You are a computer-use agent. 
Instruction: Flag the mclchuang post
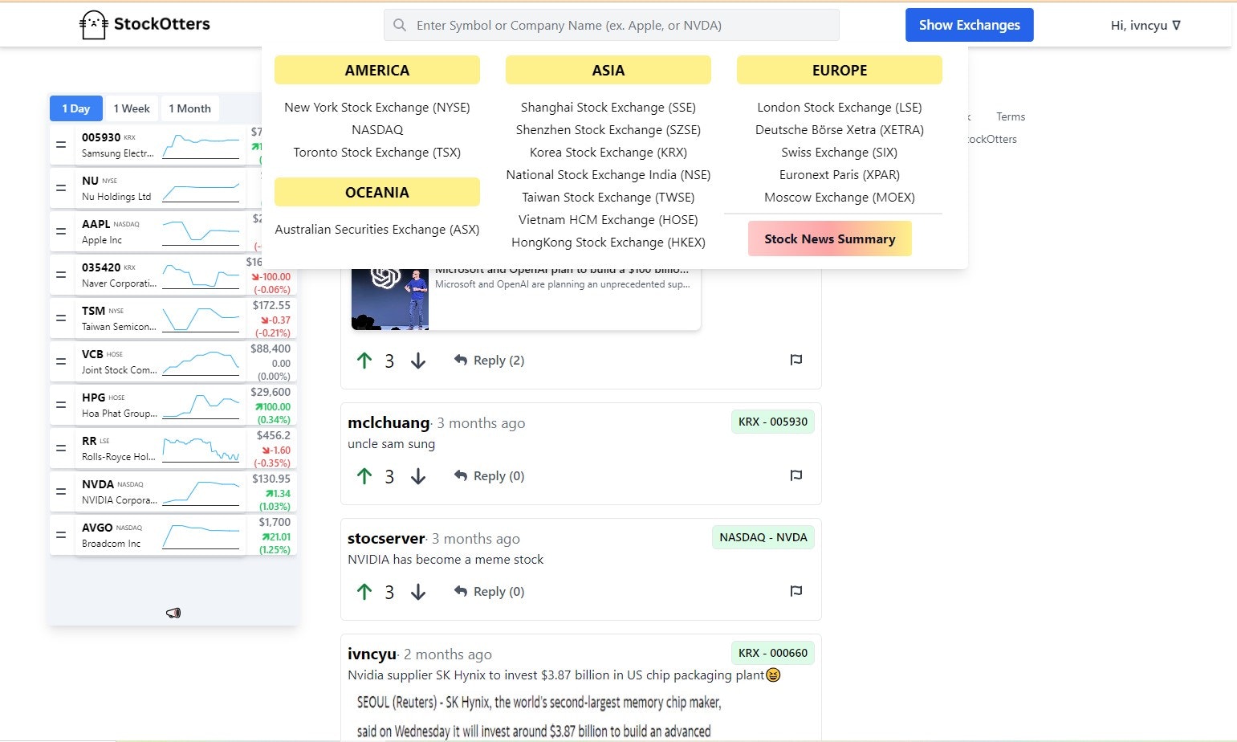[x=796, y=475]
